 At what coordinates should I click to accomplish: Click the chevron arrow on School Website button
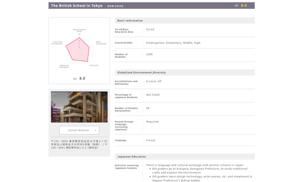point(95,130)
